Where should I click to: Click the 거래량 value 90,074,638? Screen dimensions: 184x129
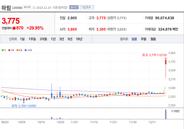click(165, 18)
